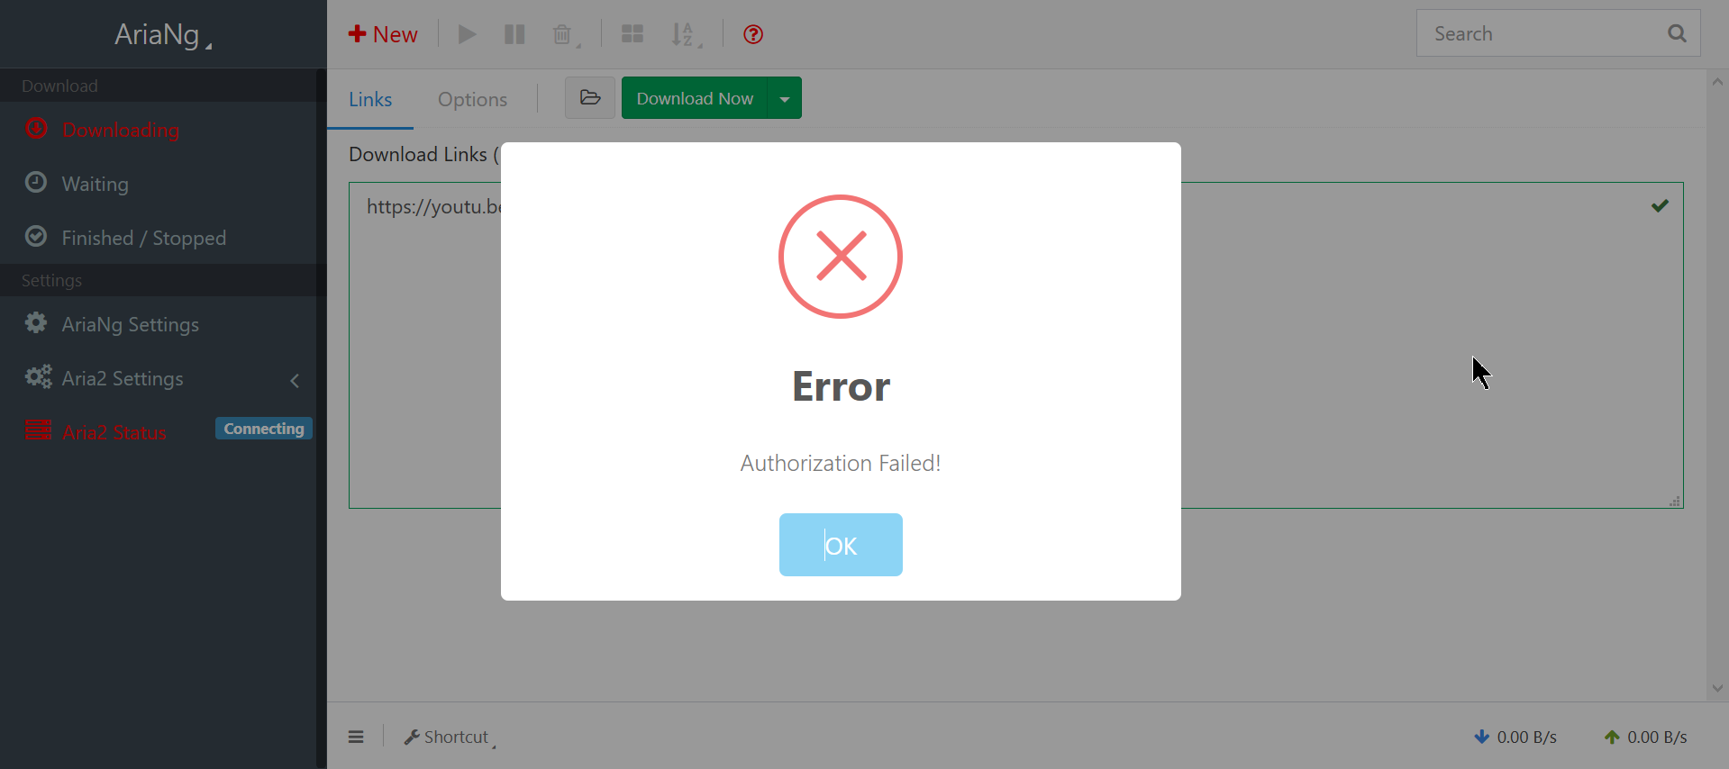The image size is (1729, 769).
Task: Click the Authorization Failed! message text
Action: pyautogui.click(x=841, y=463)
